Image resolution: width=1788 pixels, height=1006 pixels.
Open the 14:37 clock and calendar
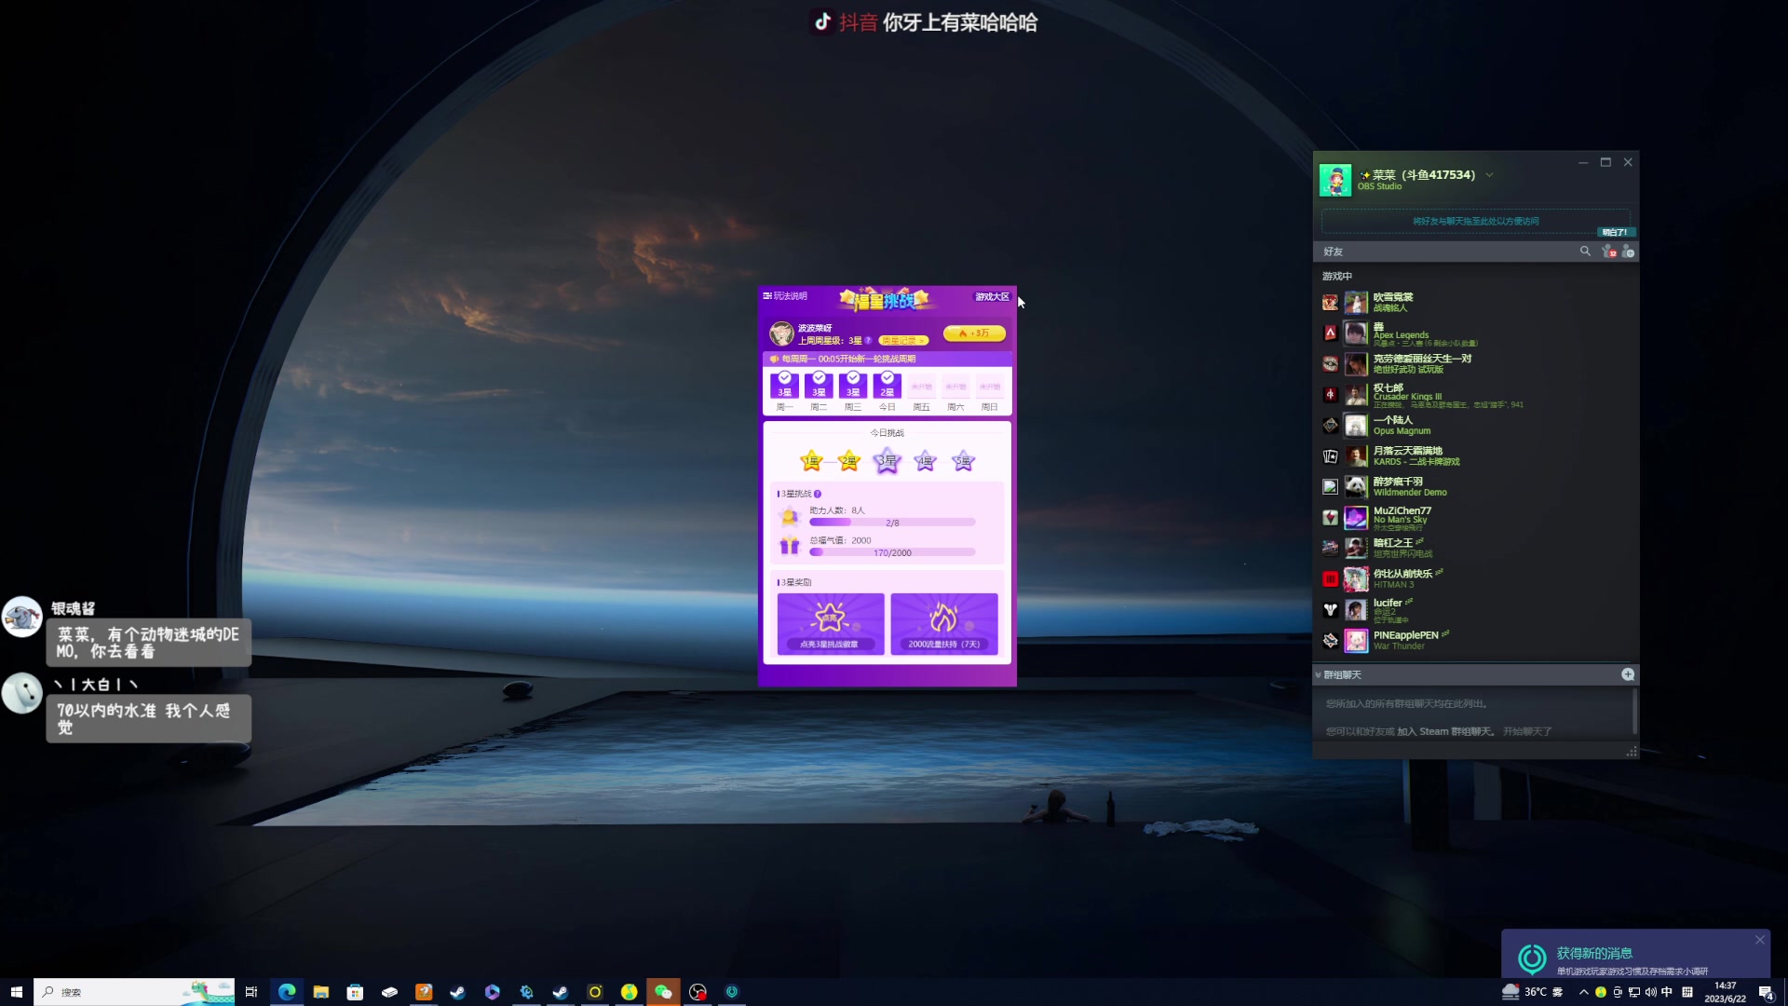1726,992
